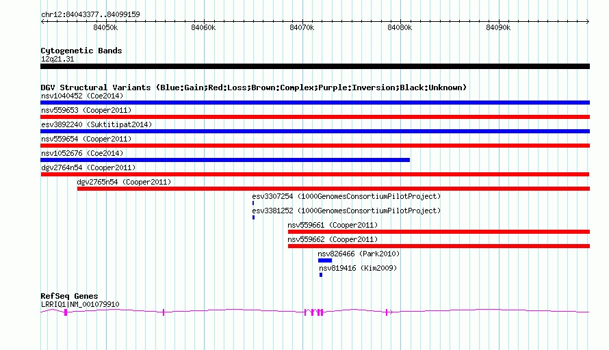Viewport: 609px width, 350px height.
Task: Click the LRRIQ1 exon tick near 84056k
Action: coord(164,312)
